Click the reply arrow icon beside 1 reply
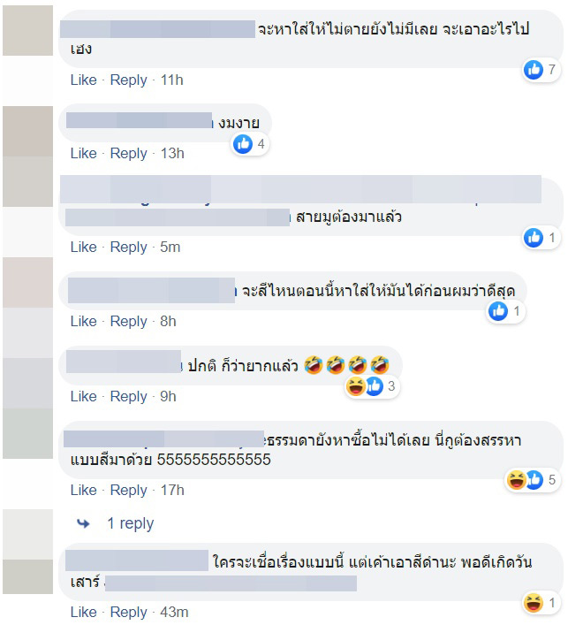Image resolution: width=583 pixels, height=625 pixels. 83,523
